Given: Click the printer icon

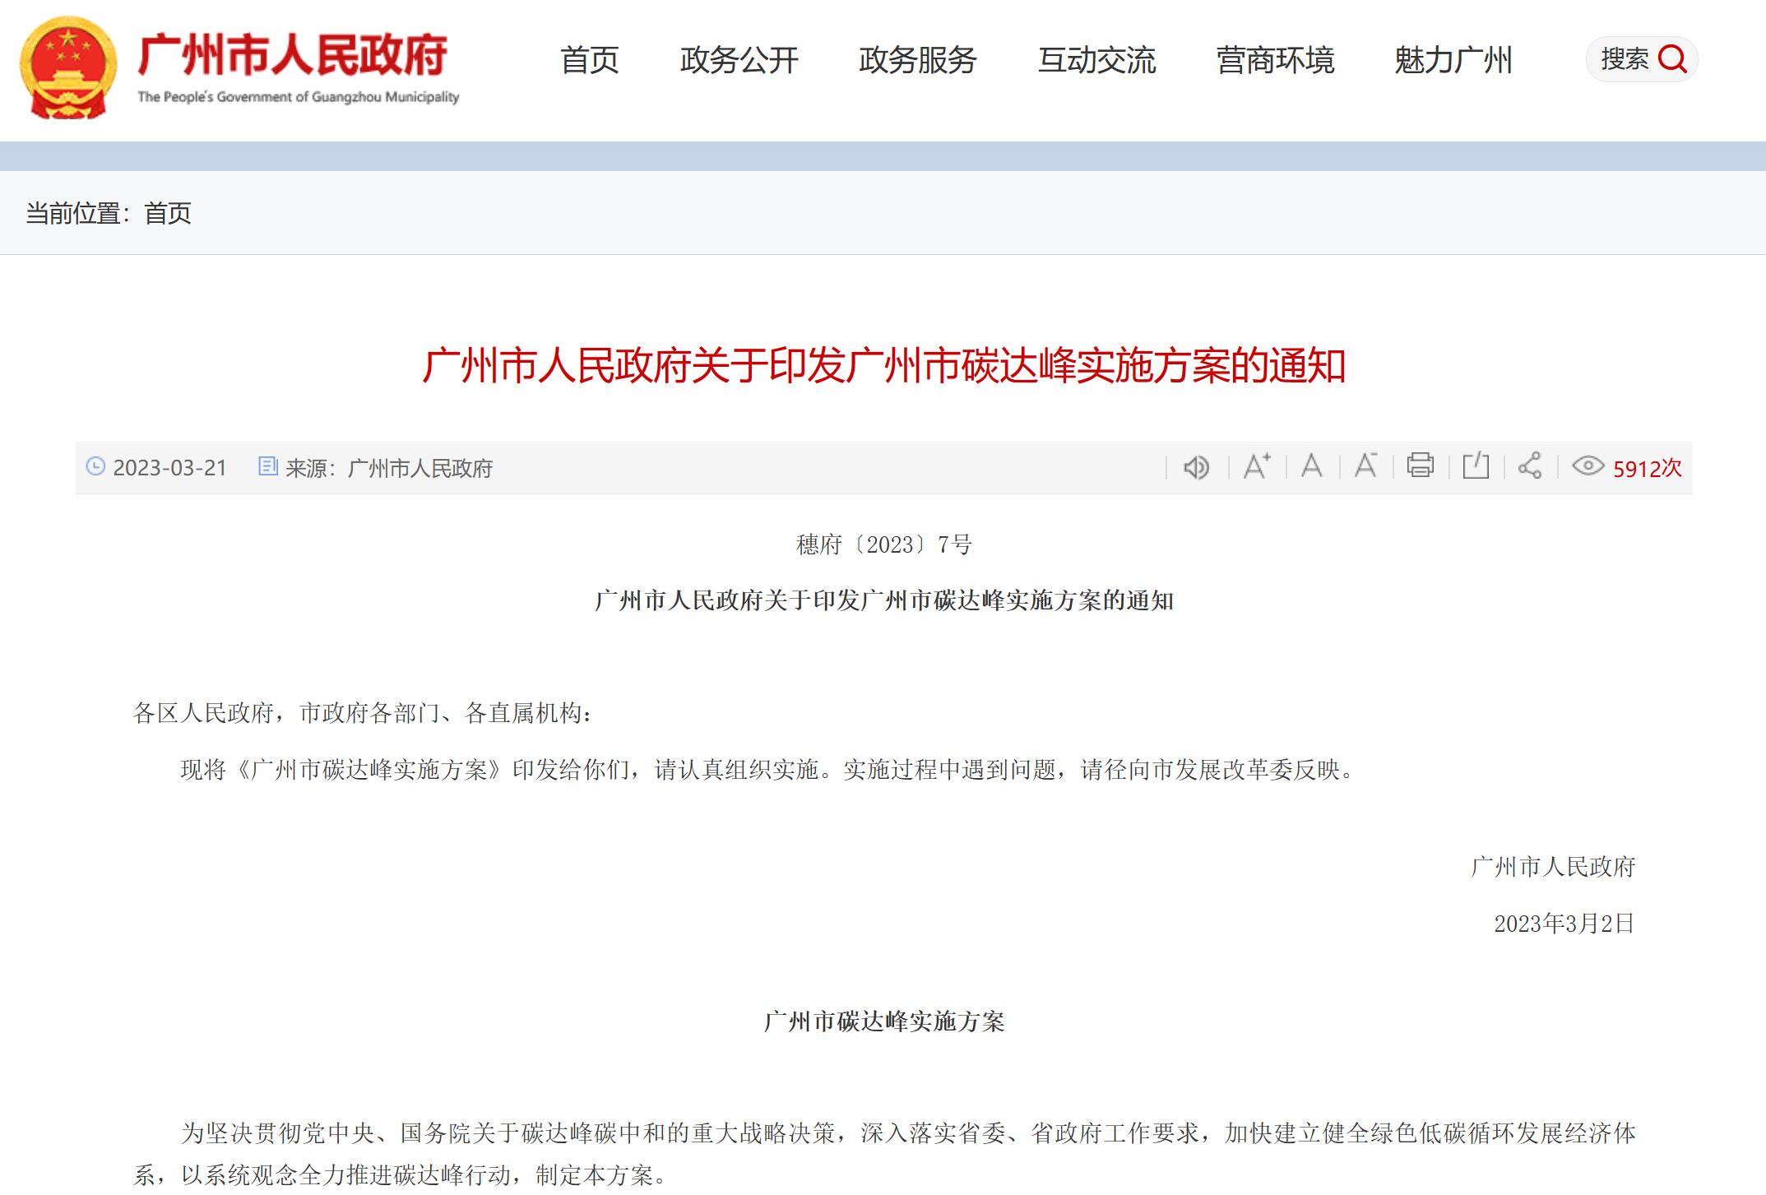Looking at the screenshot, I should [1421, 465].
